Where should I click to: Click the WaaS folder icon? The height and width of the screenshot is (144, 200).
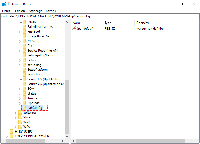coord(20,122)
